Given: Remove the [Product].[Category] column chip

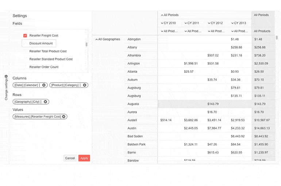Looking at the screenshot, I should [85, 85].
